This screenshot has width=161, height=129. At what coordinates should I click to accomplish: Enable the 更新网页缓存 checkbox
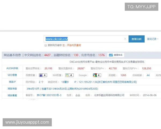[46, 45]
